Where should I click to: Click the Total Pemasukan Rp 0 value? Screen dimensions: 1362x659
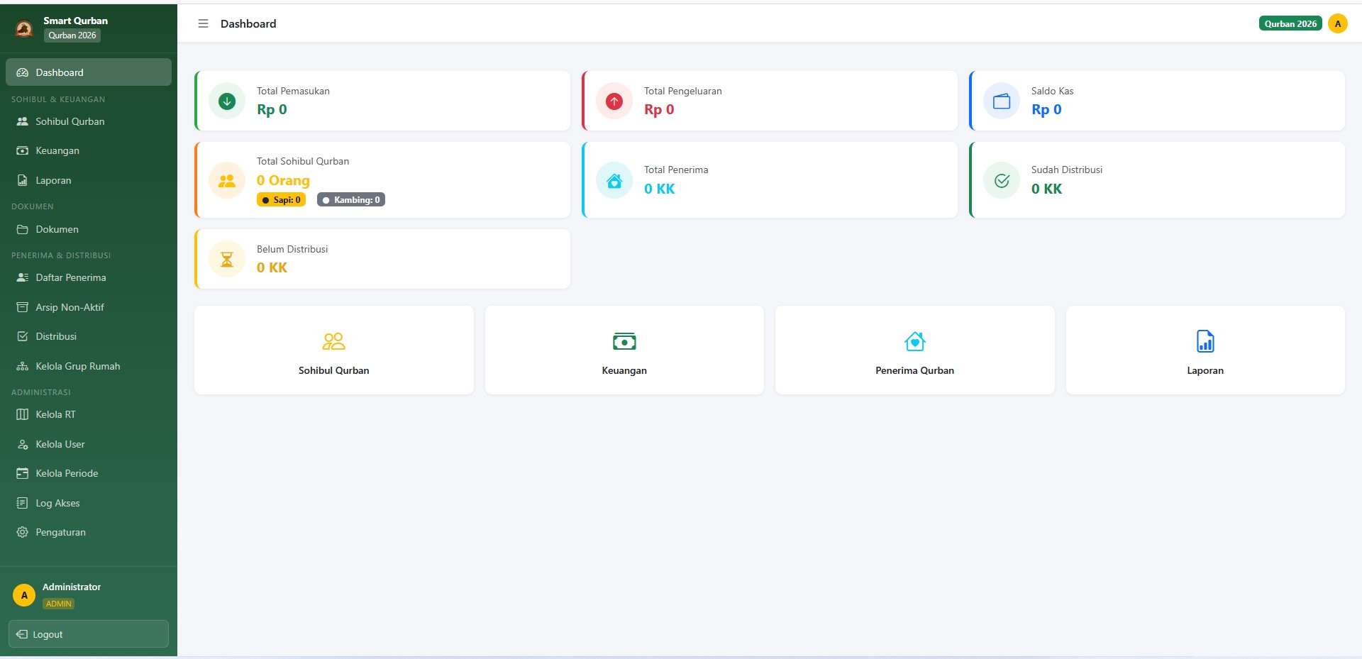(272, 109)
